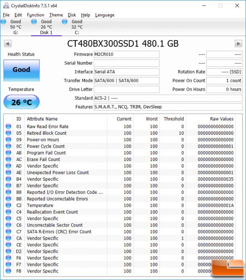246x280 pixels.
Task: Click status orb for Raw Read Error Rate
Action: pyautogui.click(x=8, y=126)
